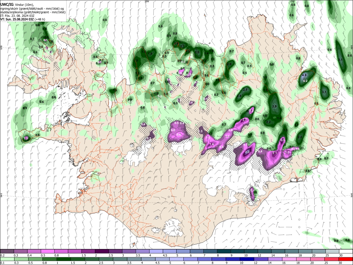Click the 20W longitude label
Screen dimensions: 353x265
point(147,1)
